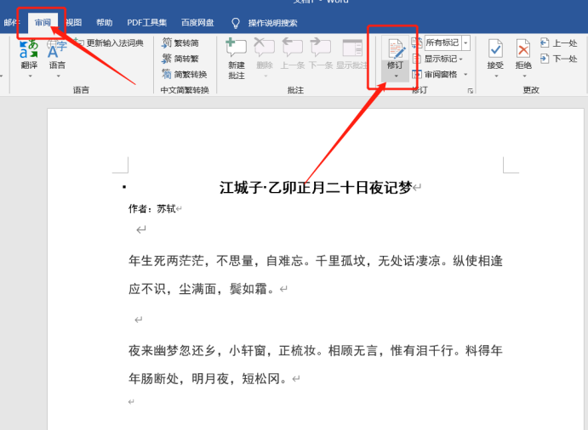Viewport: 588px width, 430px height.
Task: Toggle the 审阅窗格 reviewing pane
Action: point(435,75)
